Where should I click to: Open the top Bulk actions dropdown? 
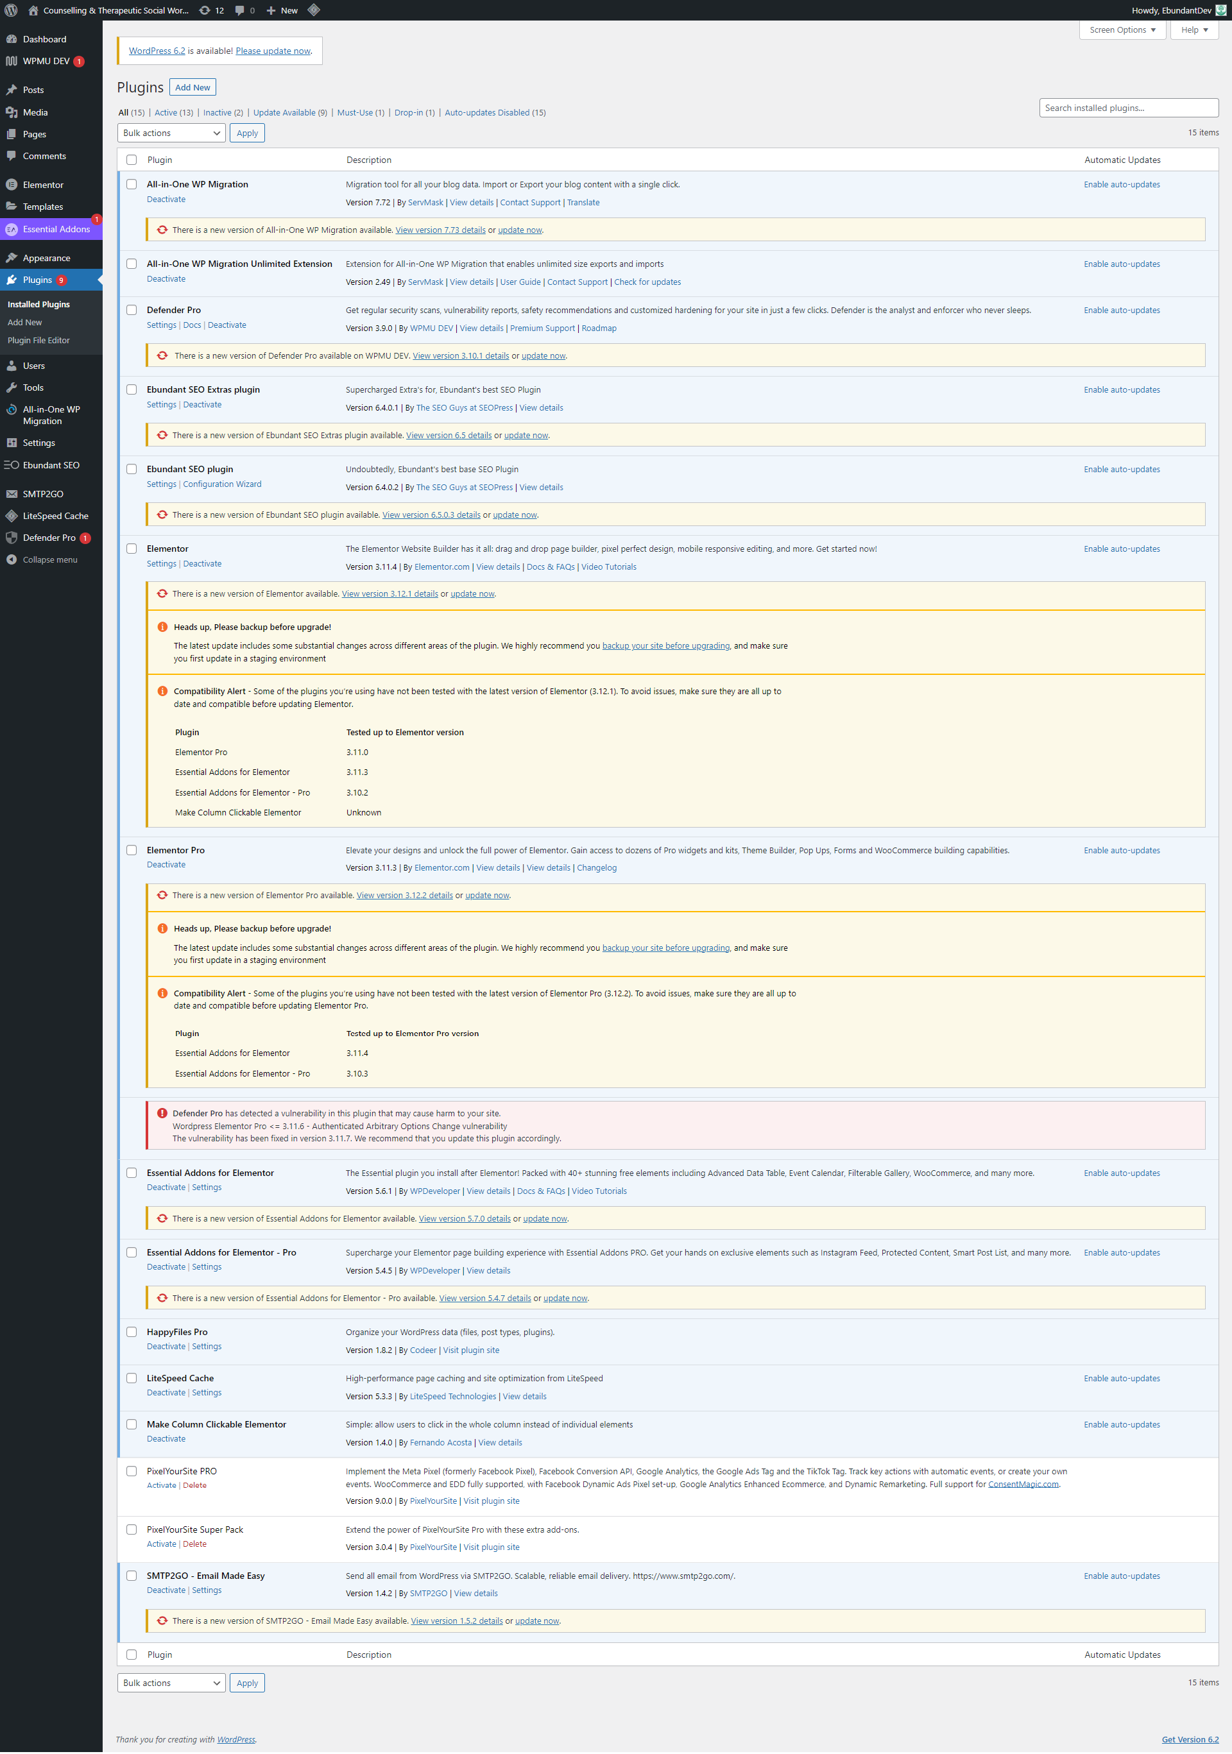click(171, 133)
